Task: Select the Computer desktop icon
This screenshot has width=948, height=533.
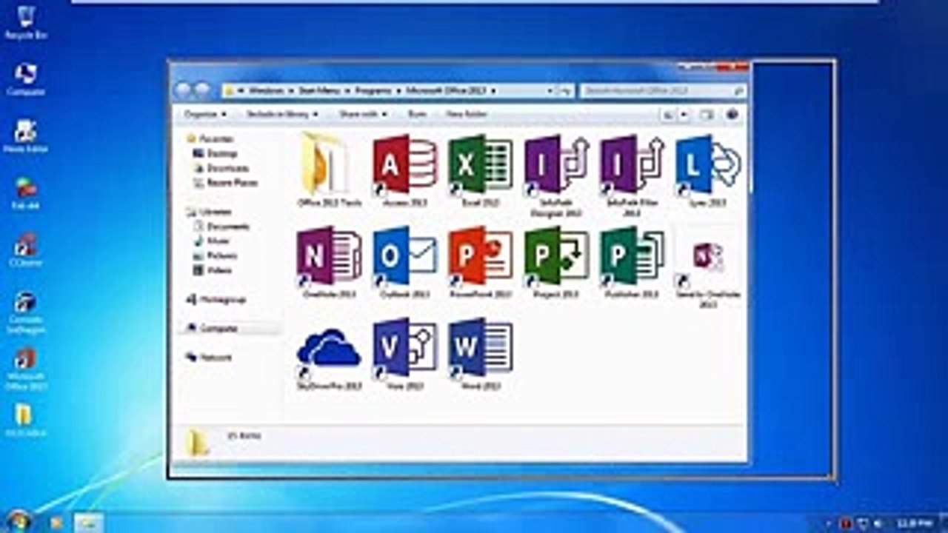Action: [x=26, y=79]
